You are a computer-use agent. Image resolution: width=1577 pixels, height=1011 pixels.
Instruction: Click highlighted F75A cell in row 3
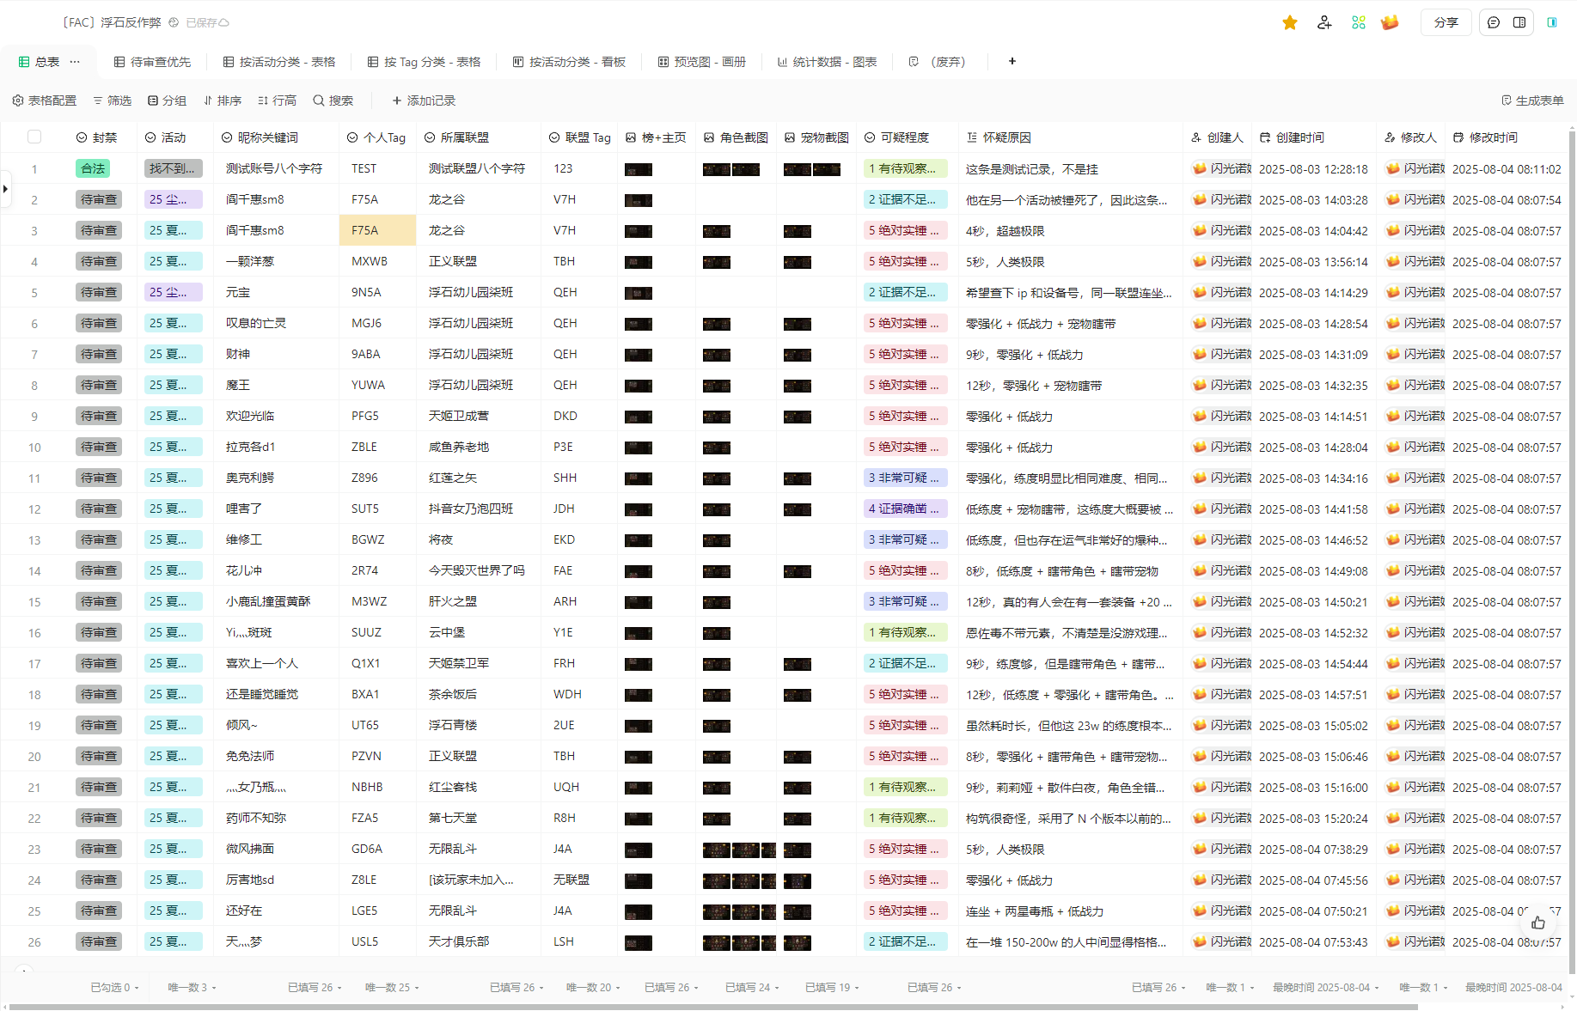pos(378,230)
